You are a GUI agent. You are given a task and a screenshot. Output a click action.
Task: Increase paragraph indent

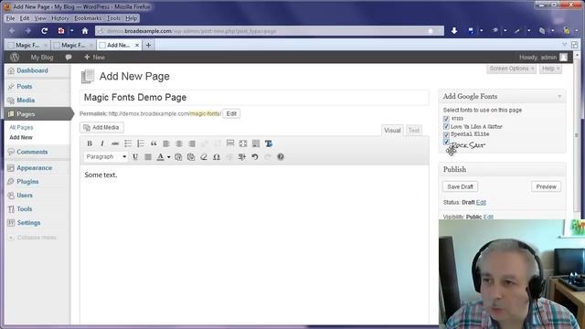(242, 157)
